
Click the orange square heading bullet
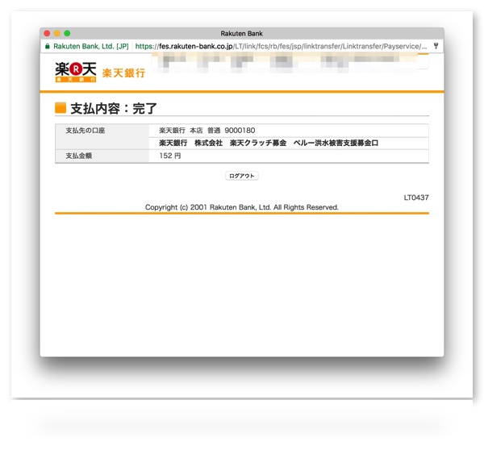coord(60,108)
